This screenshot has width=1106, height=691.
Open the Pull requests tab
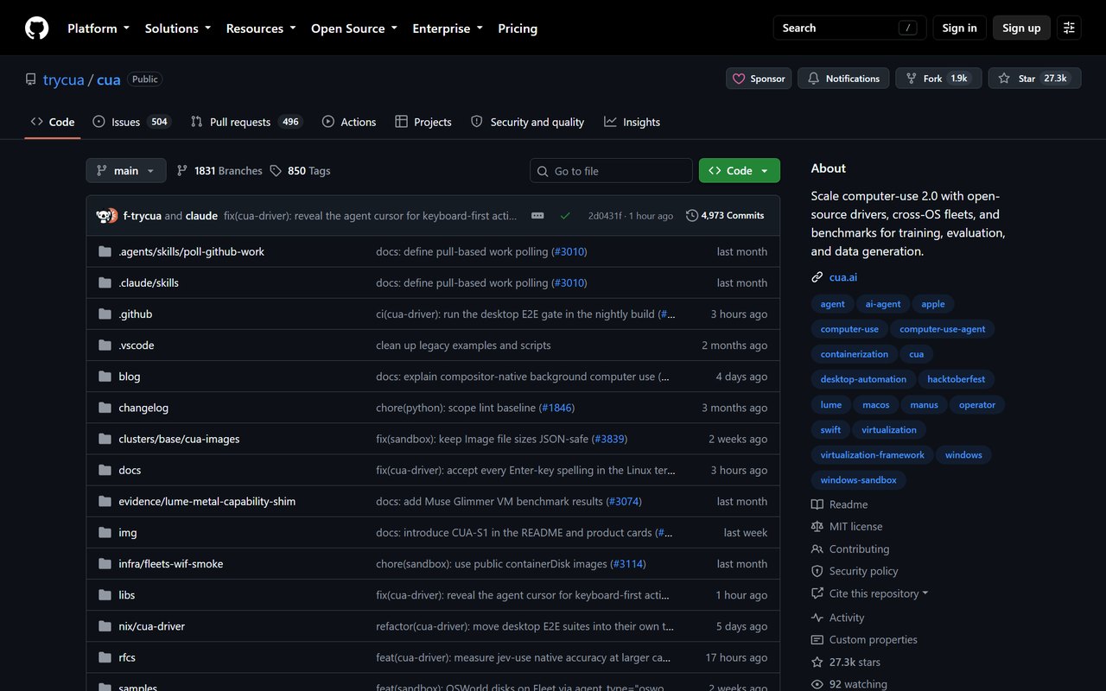[246, 122]
